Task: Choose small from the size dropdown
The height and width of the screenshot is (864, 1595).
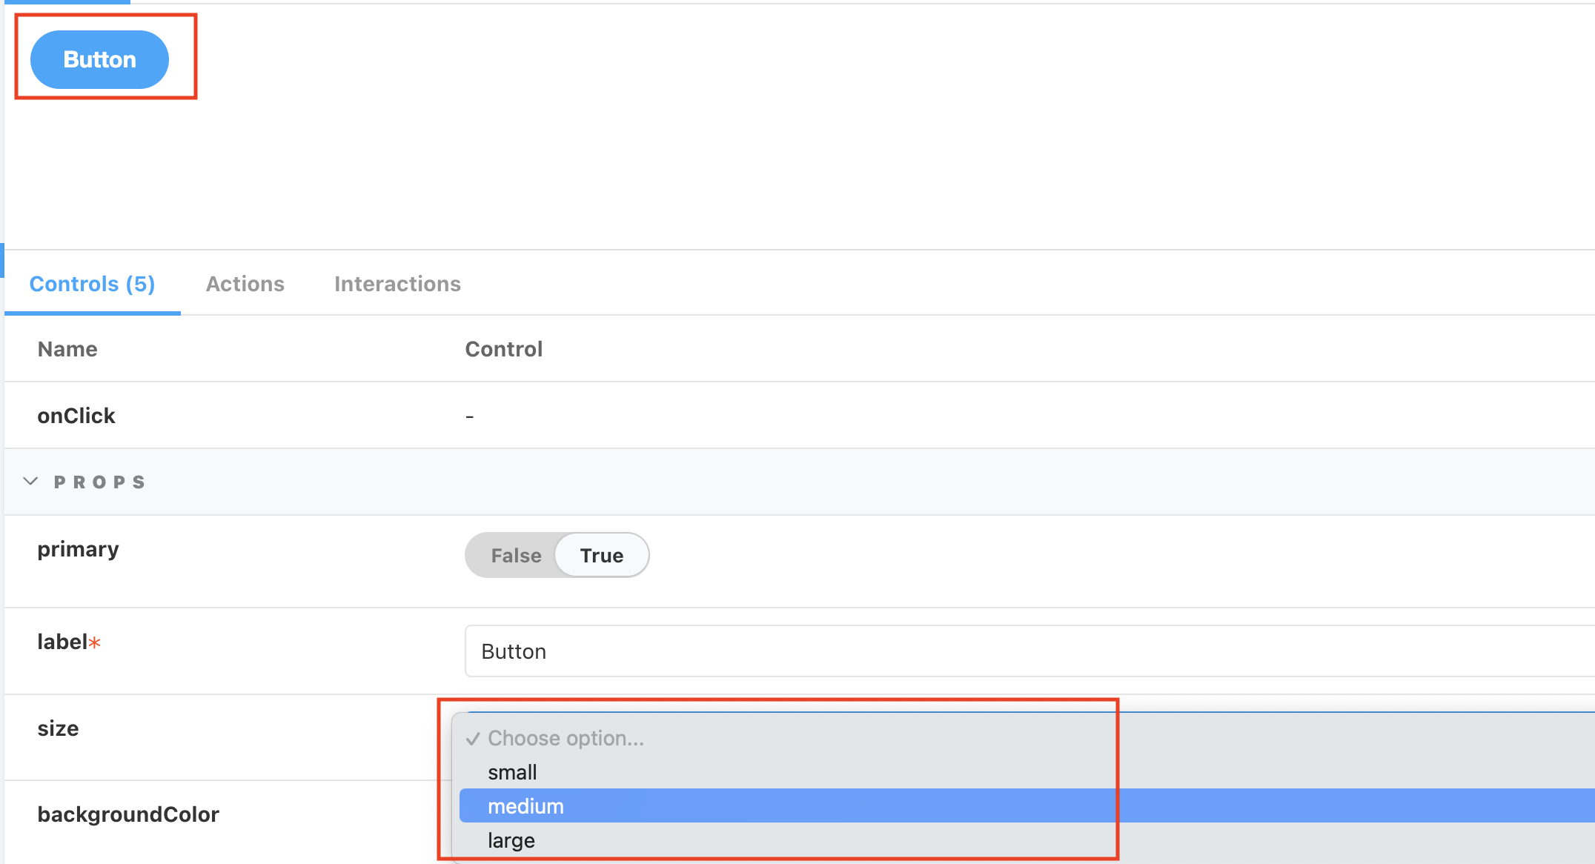Action: [x=512, y=772]
